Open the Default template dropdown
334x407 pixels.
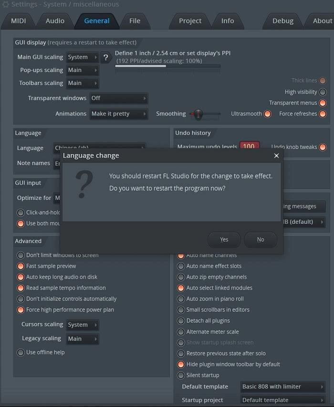tap(283, 386)
